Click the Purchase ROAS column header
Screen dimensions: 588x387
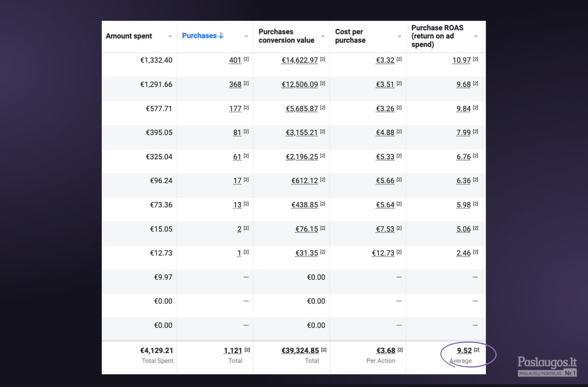[437, 36]
